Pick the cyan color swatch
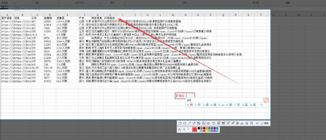The width and height of the screenshot is (326, 140). point(217,131)
